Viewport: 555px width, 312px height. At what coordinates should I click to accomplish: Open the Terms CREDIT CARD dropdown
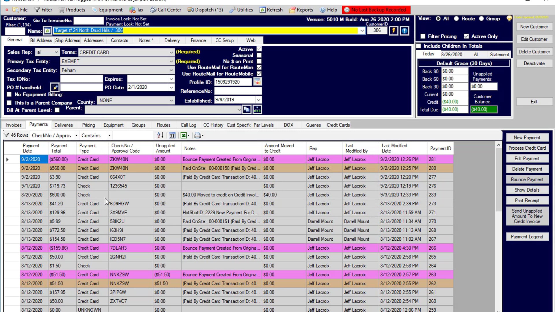(x=171, y=52)
